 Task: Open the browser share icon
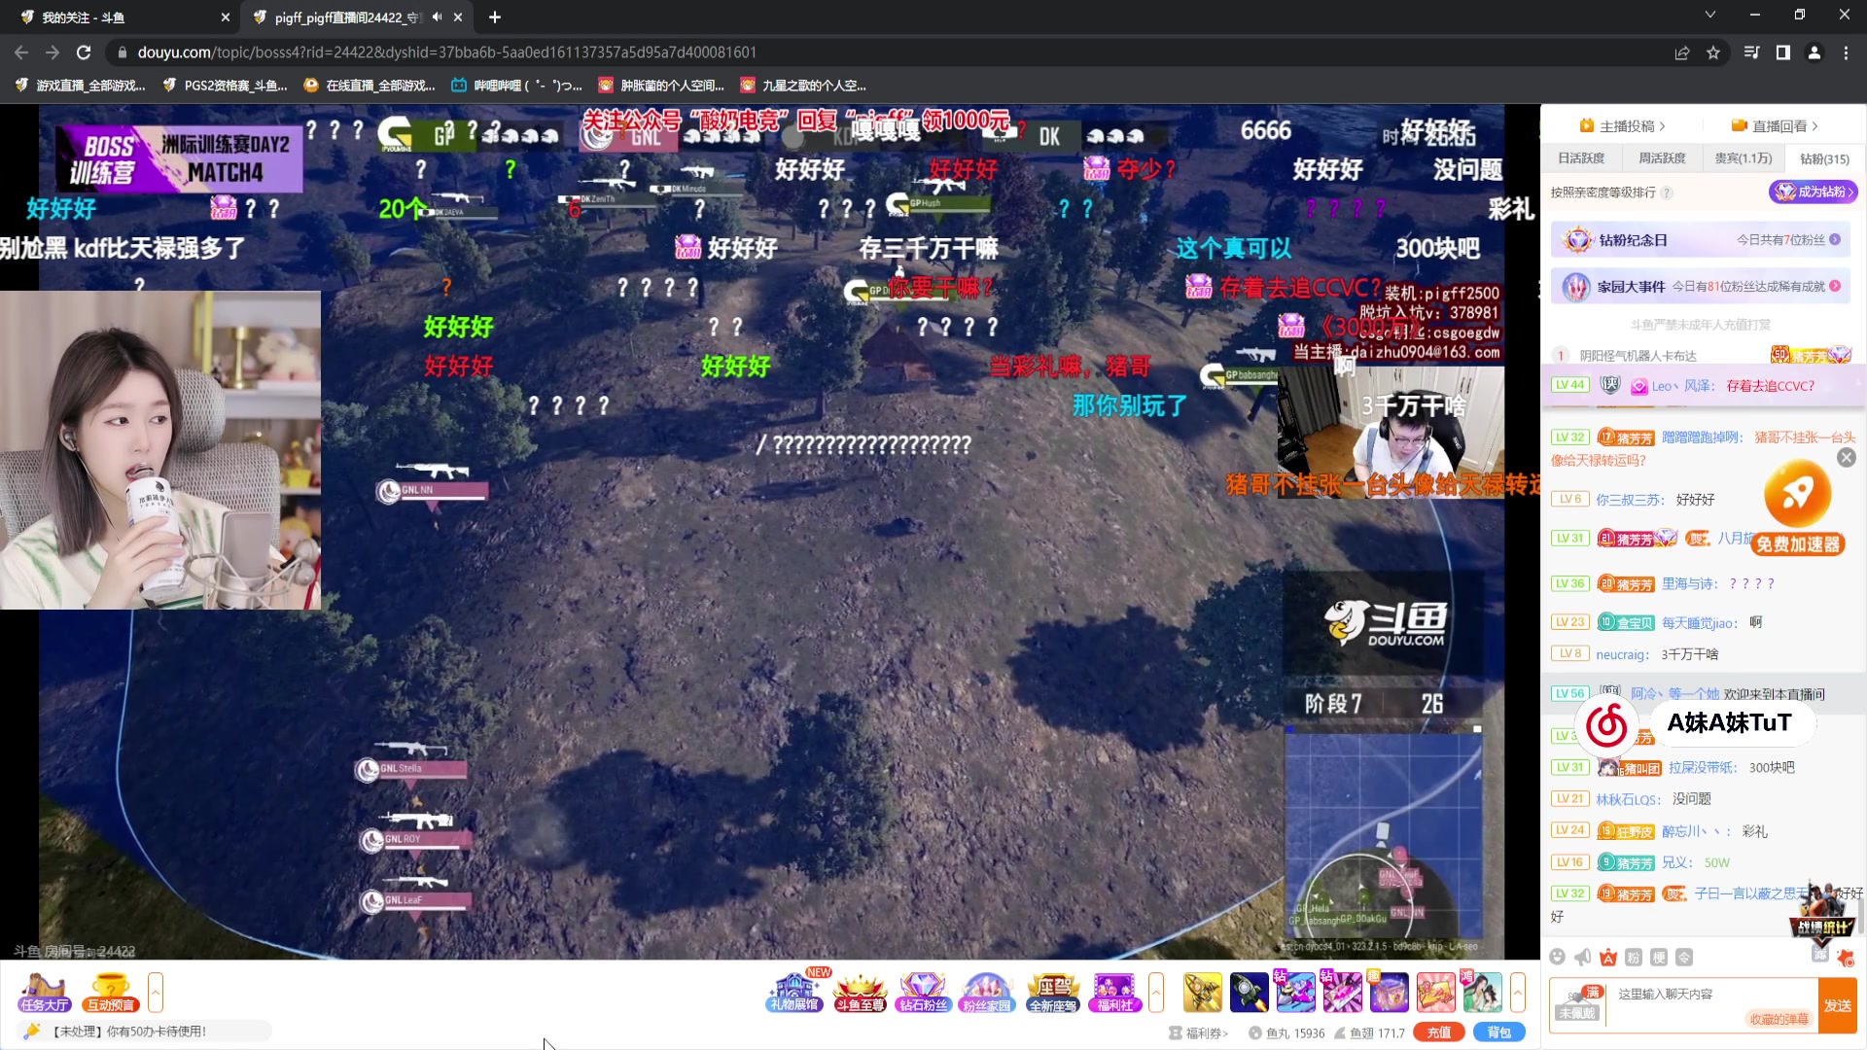[x=1682, y=52]
